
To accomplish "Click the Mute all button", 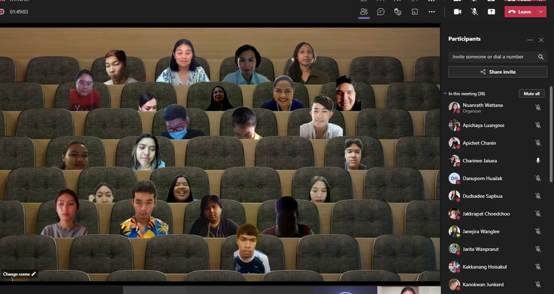I will pyautogui.click(x=532, y=94).
